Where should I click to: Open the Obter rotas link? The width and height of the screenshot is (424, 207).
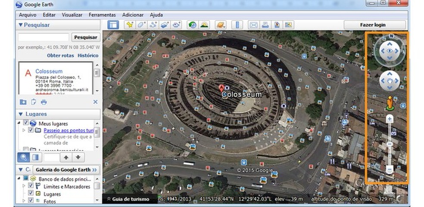[x=60, y=56]
